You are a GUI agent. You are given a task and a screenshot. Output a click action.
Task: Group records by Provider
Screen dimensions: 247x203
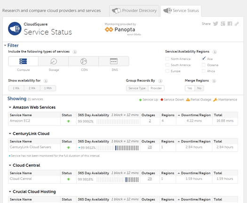click(x=156, y=88)
